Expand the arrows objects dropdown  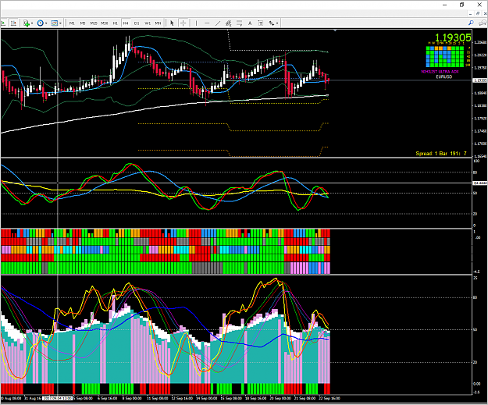pyautogui.click(x=277, y=23)
